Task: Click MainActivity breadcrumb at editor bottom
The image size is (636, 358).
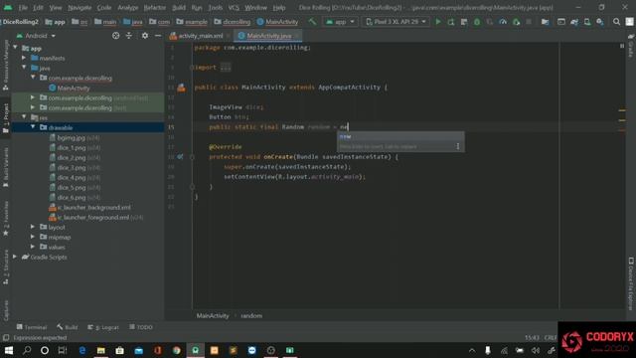Action: [x=213, y=316]
